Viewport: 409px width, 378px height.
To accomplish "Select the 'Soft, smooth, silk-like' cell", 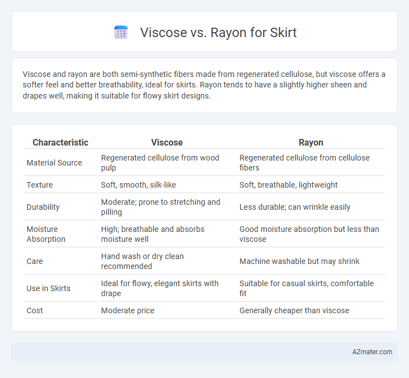I will [x=167, y=185].
